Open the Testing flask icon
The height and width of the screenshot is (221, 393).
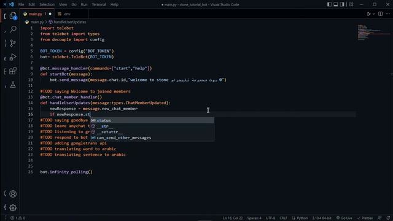13,85
